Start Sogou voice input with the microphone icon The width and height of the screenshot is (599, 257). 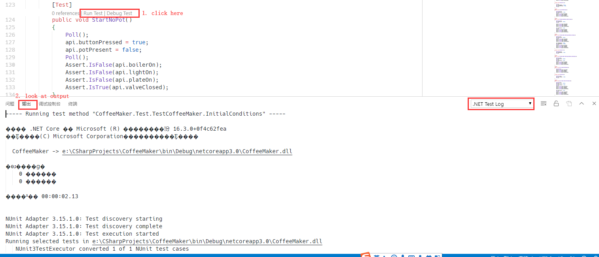pos(403,255)
